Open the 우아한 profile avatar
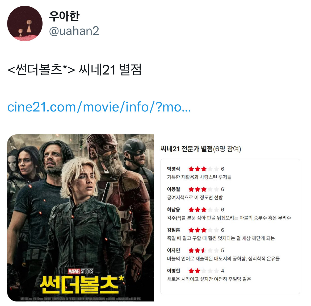 [x=25, y=23]
